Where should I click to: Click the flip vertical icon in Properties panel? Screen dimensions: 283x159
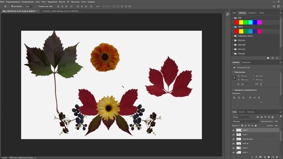click(261, 84)
